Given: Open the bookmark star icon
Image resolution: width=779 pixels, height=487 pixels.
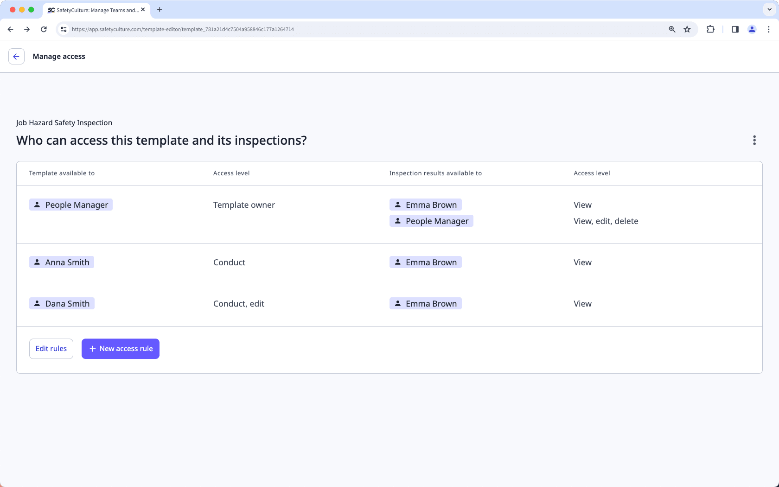Looking at the screenshot, I should [x=687, y=29].
